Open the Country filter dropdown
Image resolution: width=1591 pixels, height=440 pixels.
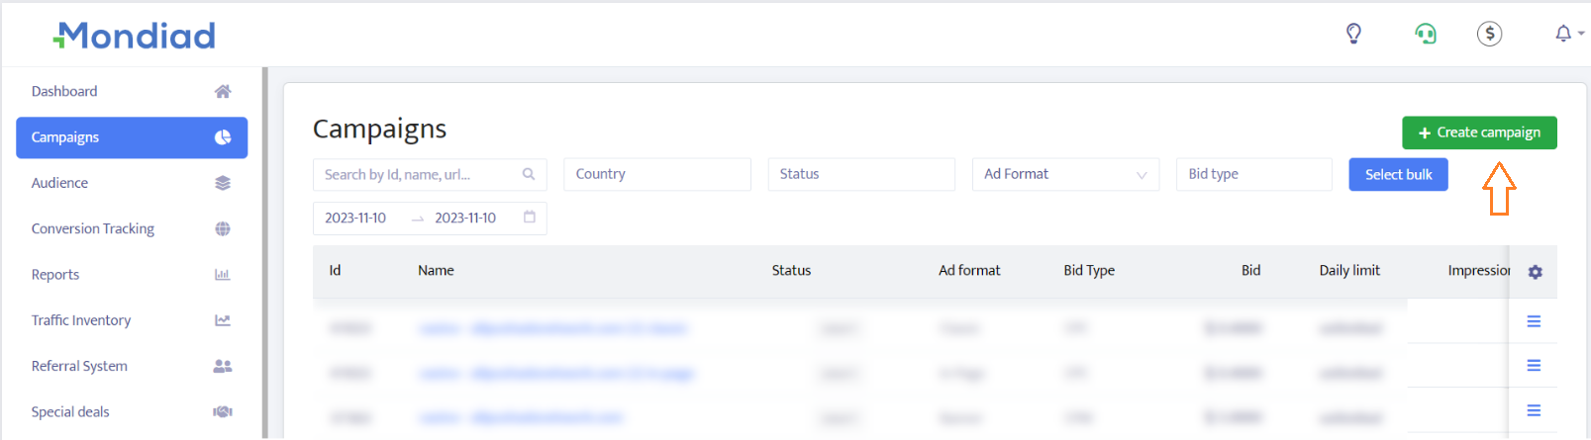point(657,174)
